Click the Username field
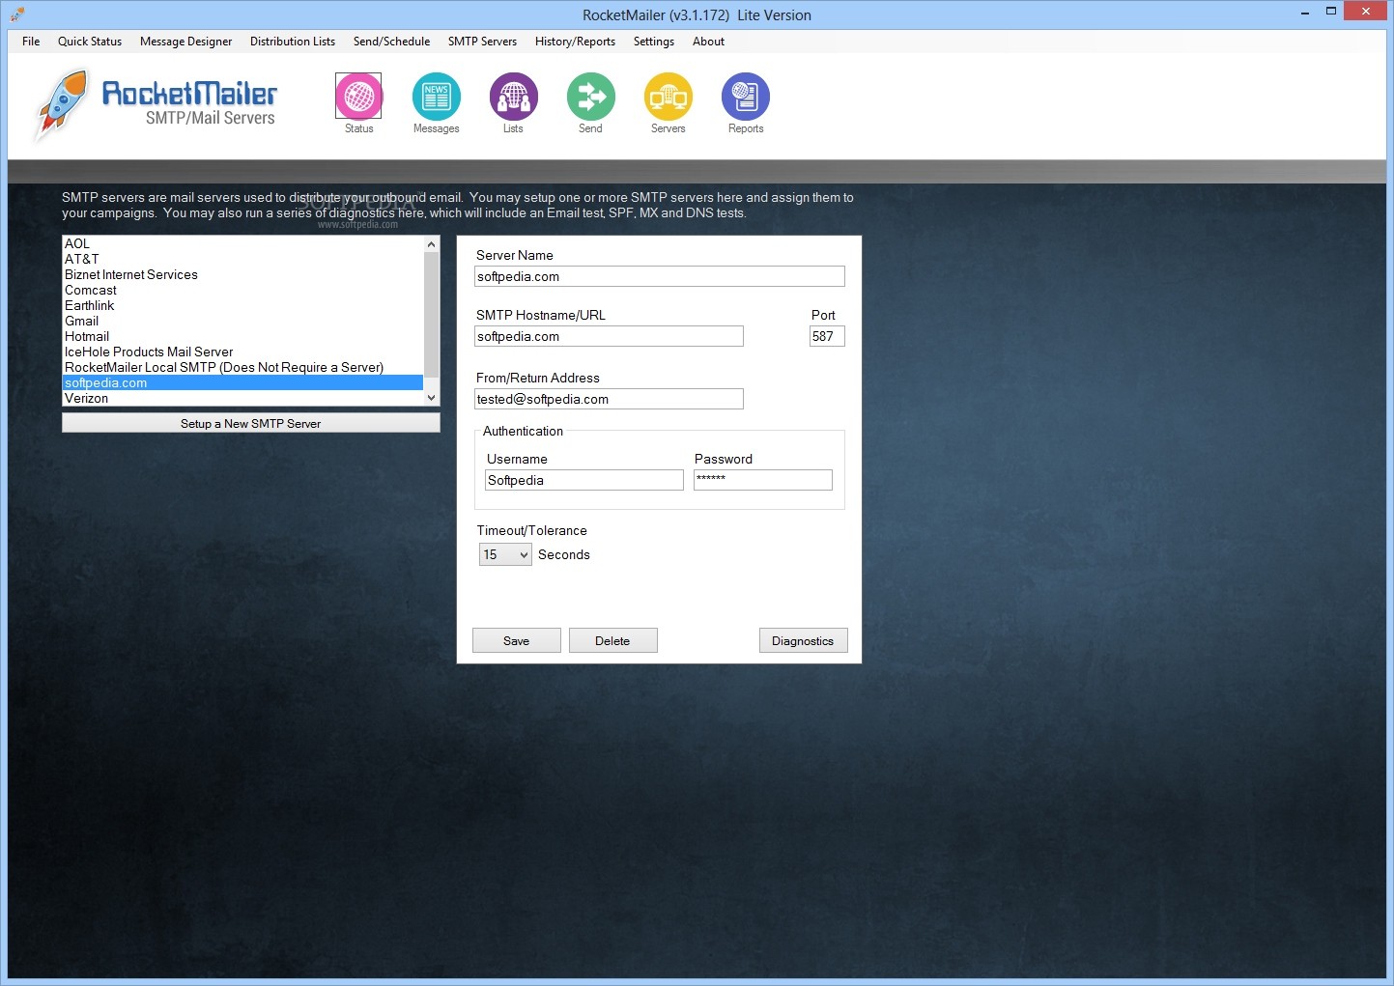This screenshot has height=986, width=1394. 584,480
